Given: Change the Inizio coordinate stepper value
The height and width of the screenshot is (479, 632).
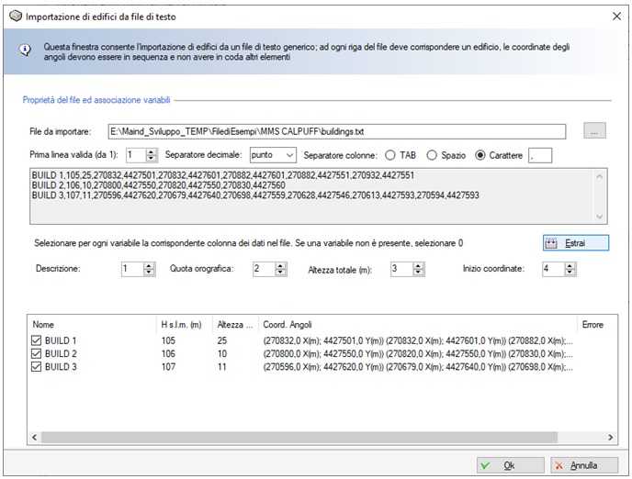Looking at the screenshot, I should pyautogui.click(x=570, y=270).
